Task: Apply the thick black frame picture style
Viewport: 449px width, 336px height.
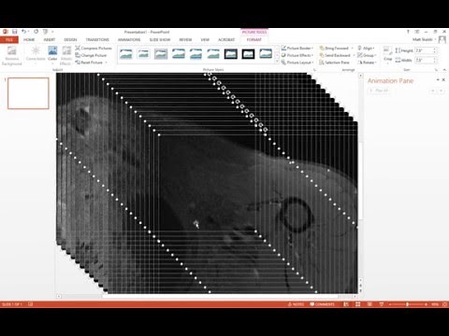Action: tap(249, 54)
